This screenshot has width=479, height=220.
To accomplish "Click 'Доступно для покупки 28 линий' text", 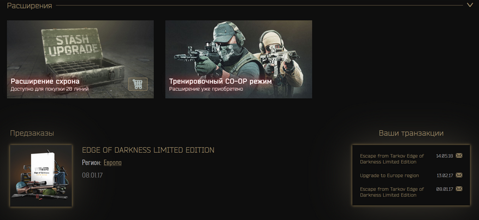I will pos(50,89).
